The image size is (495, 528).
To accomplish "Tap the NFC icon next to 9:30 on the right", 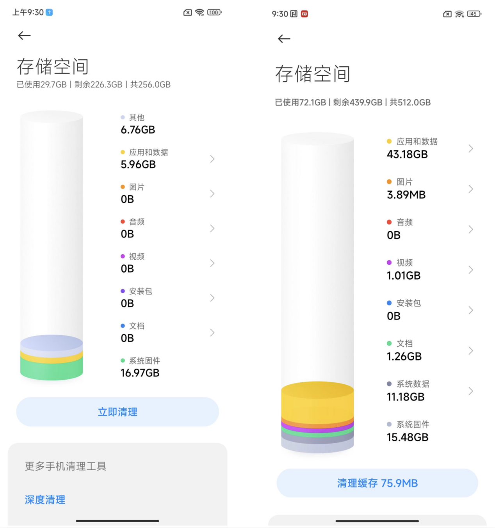I will point(294,14).
